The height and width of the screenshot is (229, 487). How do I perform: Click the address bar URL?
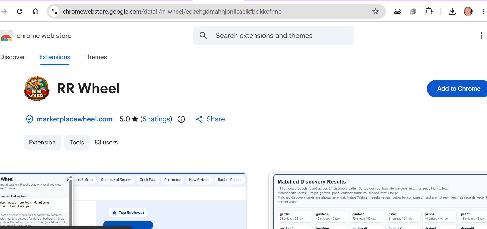[172, 12]
